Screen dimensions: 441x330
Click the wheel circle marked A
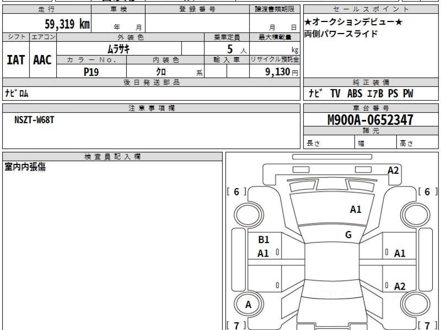[248, 305]
